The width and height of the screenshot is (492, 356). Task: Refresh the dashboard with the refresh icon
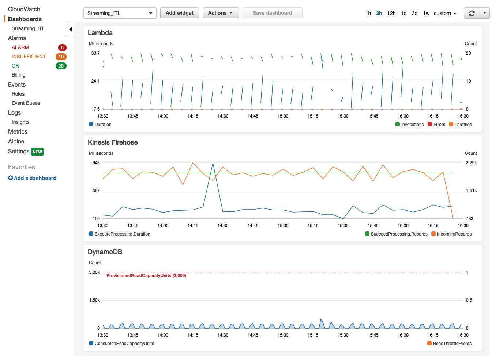click(472, 13)
